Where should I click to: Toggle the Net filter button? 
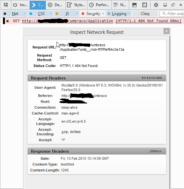click(x=13, y=14)
